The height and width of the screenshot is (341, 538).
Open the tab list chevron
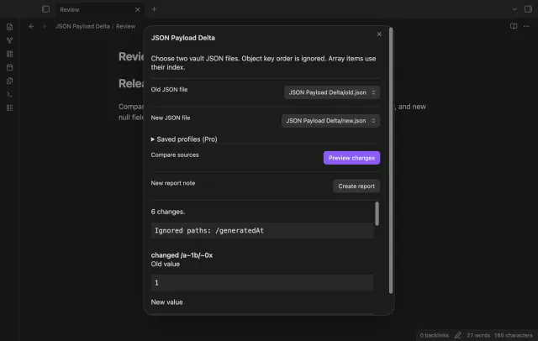(x=514, y=9)
